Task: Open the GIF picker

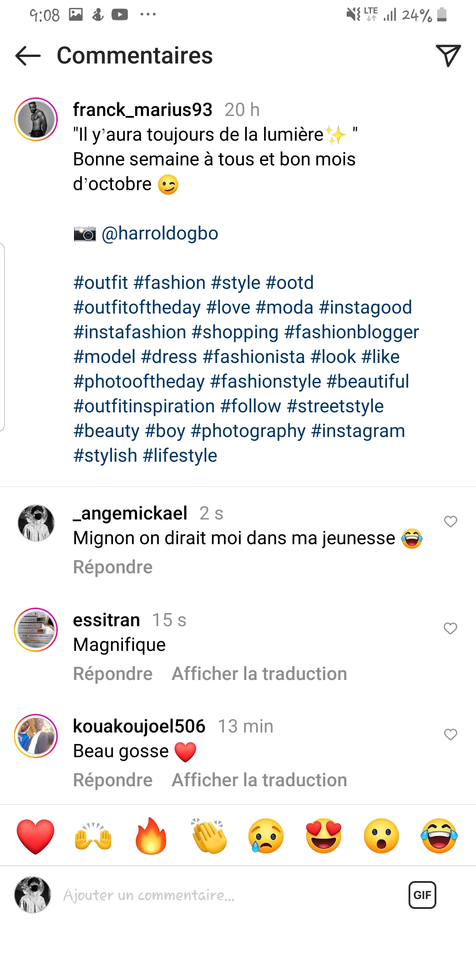Action: (422, 895)
